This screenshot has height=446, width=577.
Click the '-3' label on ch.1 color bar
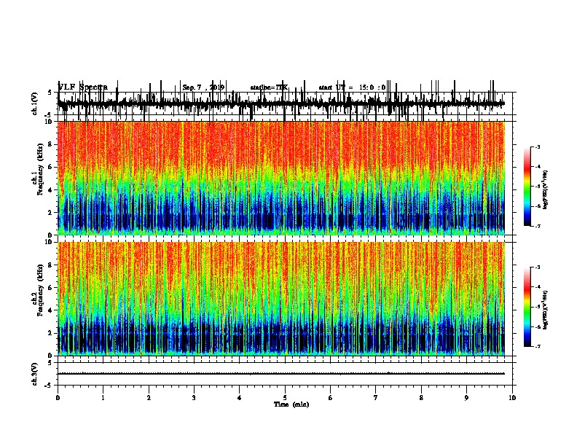(538, 147)
